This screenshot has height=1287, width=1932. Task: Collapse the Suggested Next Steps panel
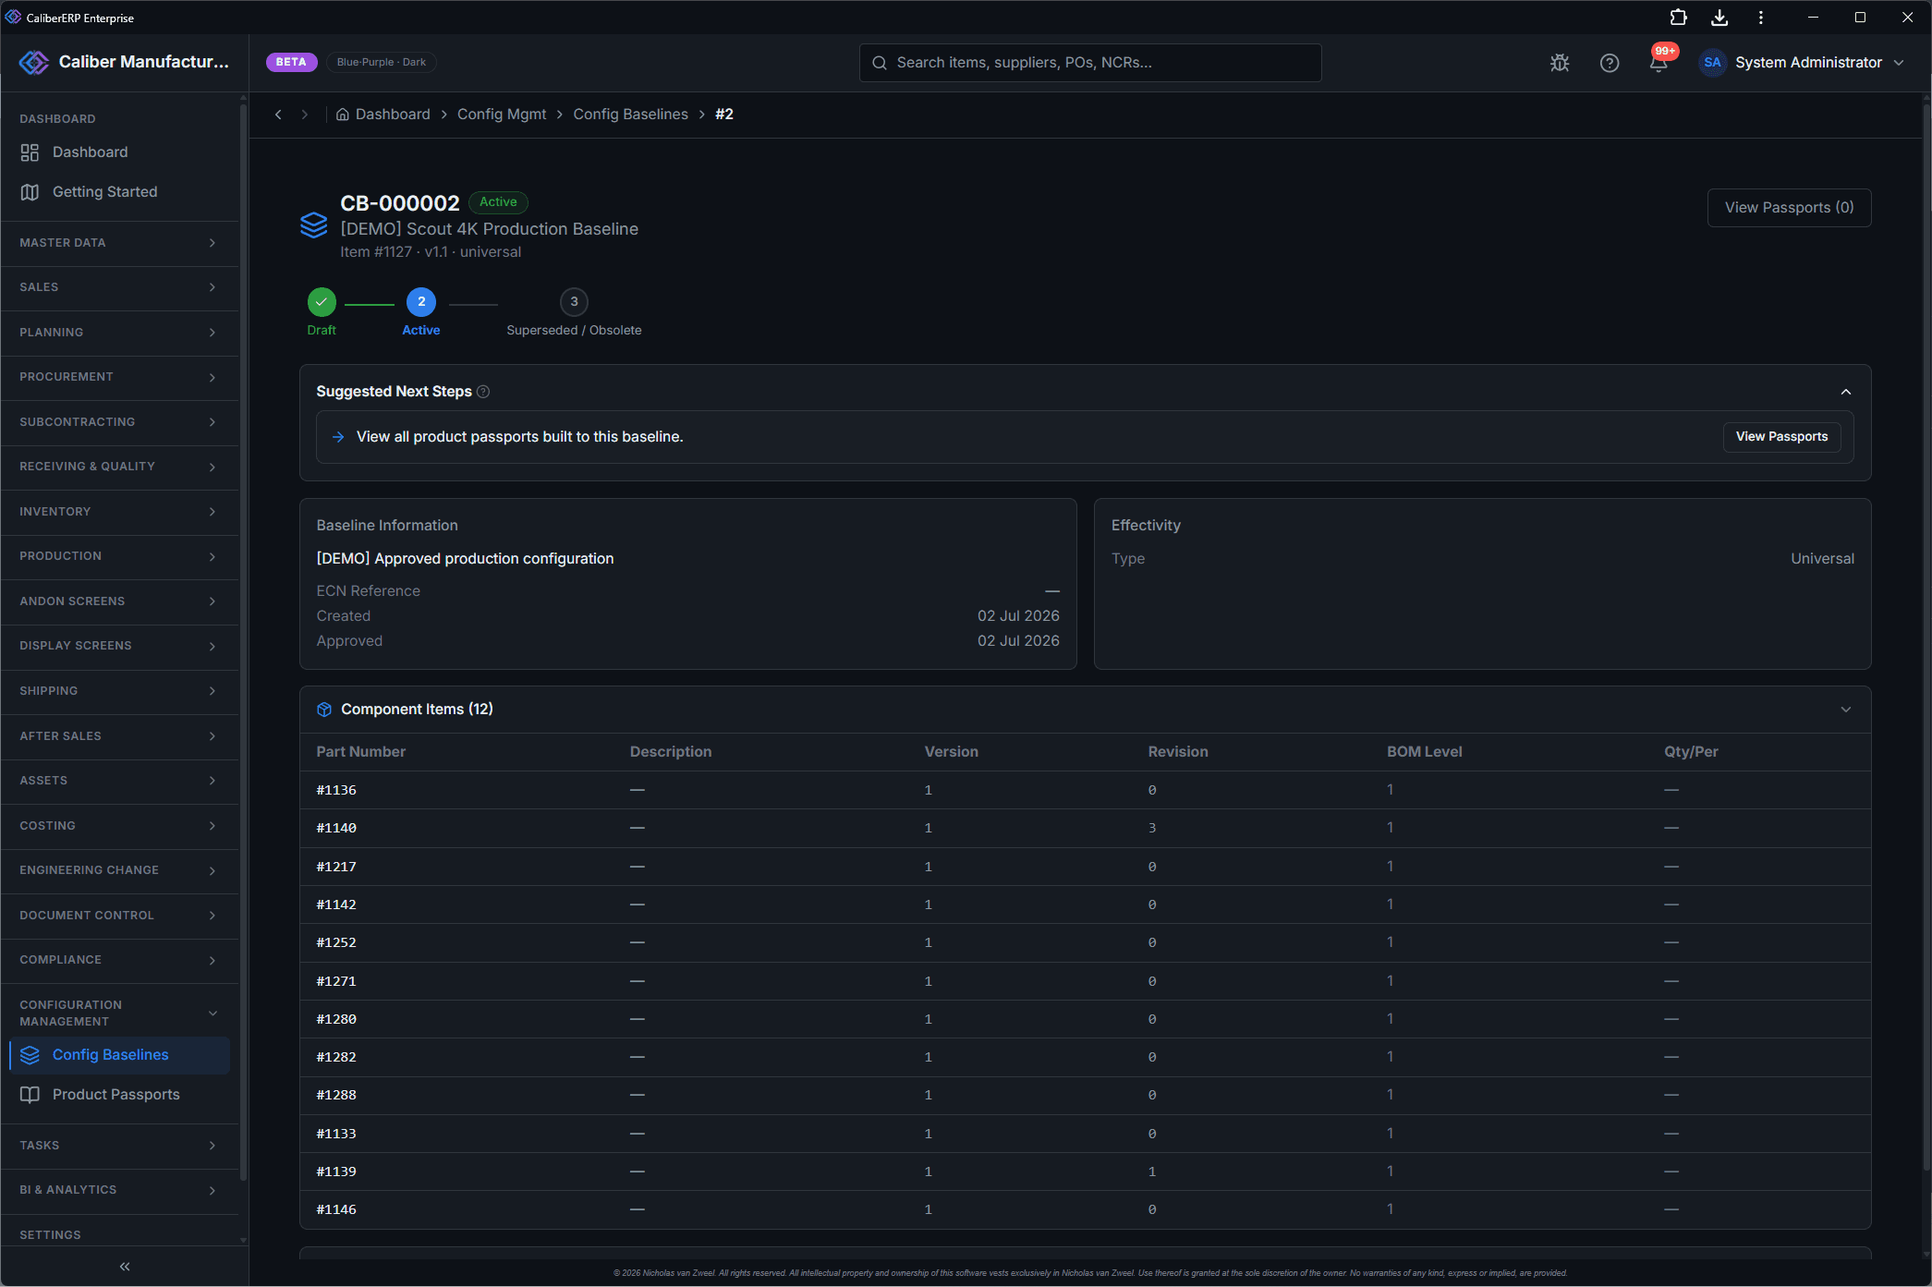[1846, 392]
